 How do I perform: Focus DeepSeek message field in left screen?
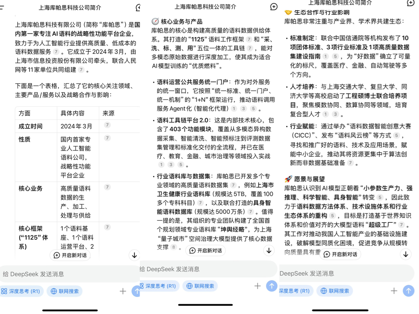pyautogui.click(x=70, y=274)
